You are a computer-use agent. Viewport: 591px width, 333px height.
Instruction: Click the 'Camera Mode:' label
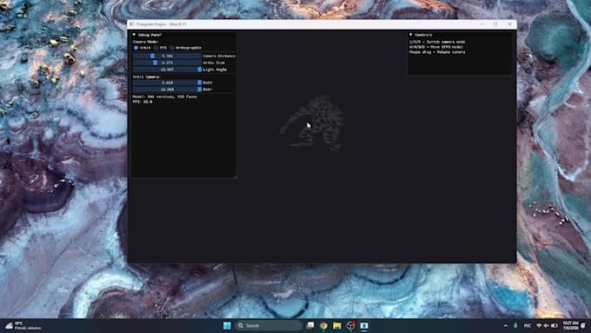click(x=145, y=42)
